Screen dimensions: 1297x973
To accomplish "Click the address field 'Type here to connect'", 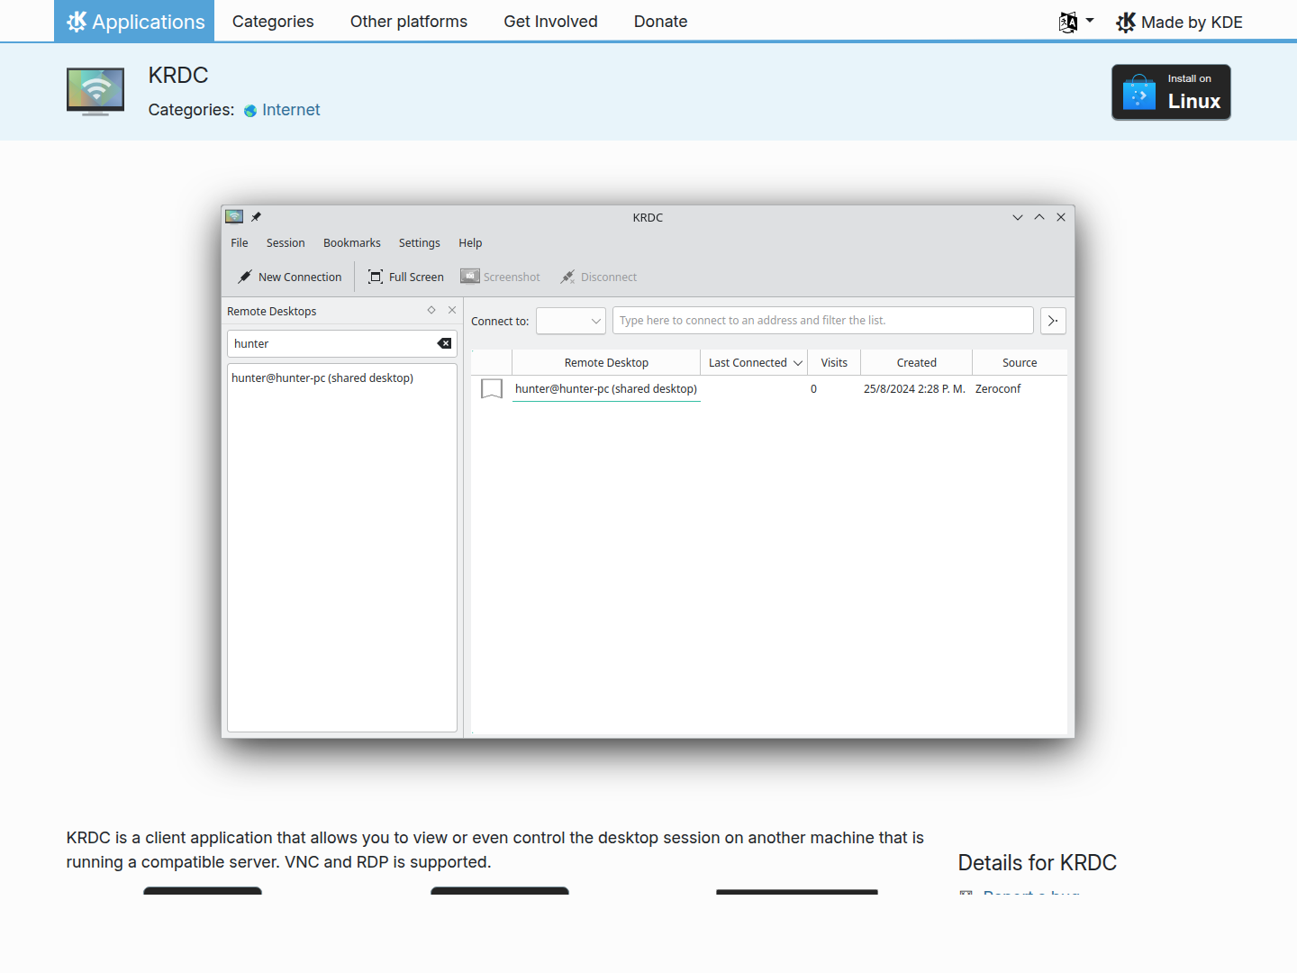I will click(823, 321).
